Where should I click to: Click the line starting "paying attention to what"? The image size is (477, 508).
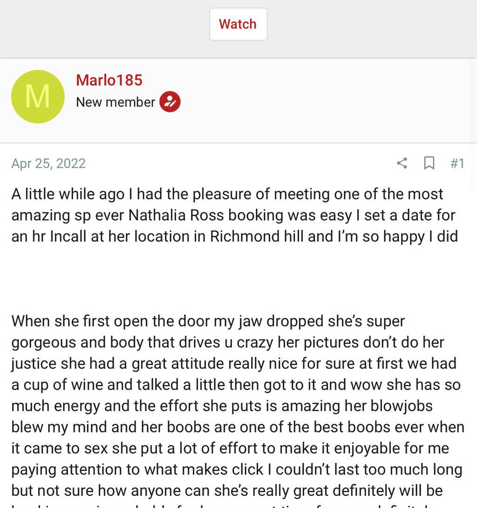(237, 469)
